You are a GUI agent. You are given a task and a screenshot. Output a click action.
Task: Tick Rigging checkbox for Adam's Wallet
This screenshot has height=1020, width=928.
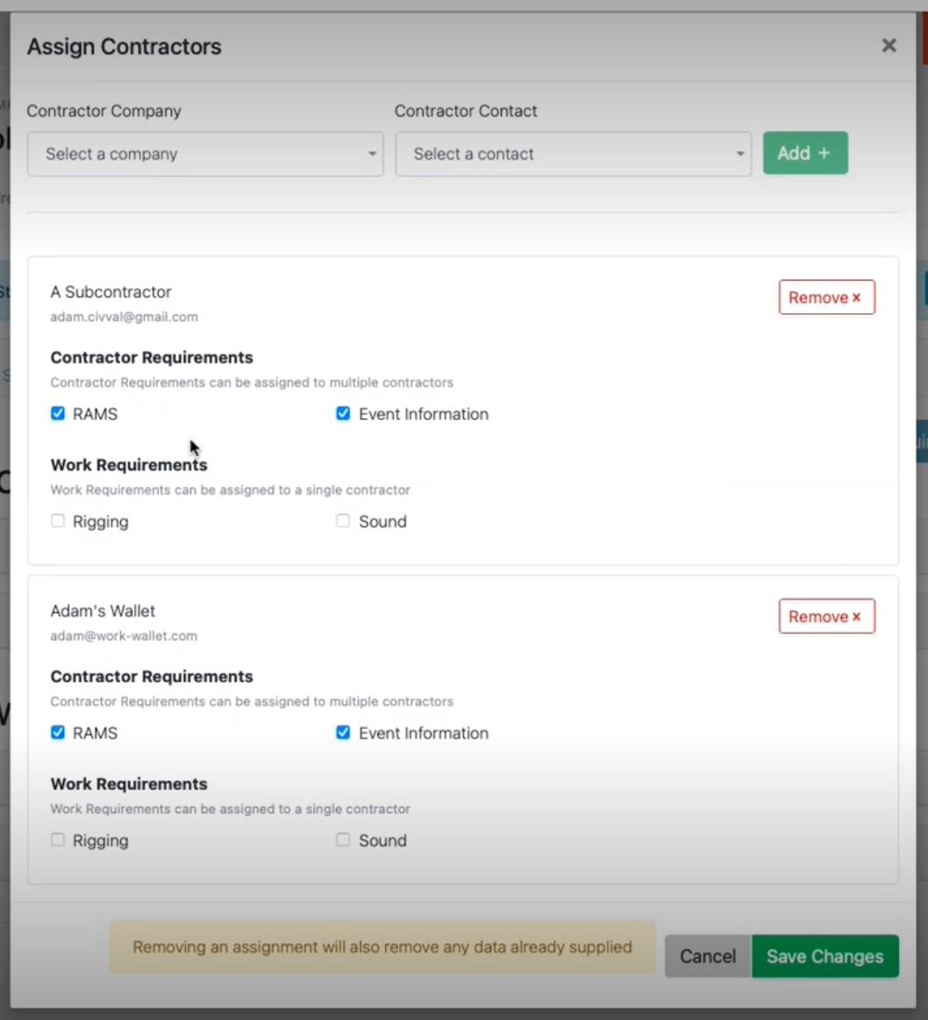pos(58,840)
